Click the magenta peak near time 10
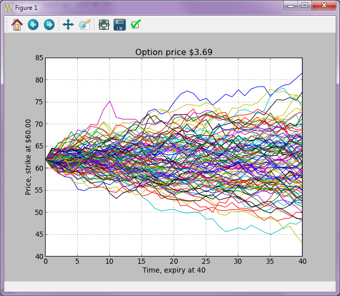This screenshot has width=340, height=296. click(x=110, y=101)
